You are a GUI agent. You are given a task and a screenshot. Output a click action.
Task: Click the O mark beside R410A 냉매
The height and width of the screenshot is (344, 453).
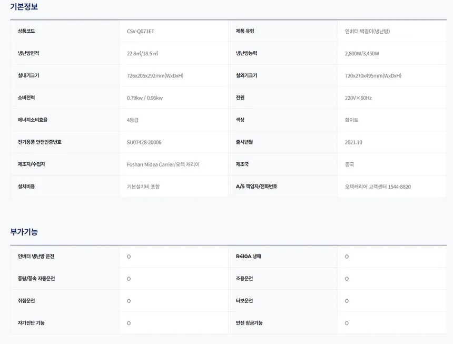coord(347,257)
